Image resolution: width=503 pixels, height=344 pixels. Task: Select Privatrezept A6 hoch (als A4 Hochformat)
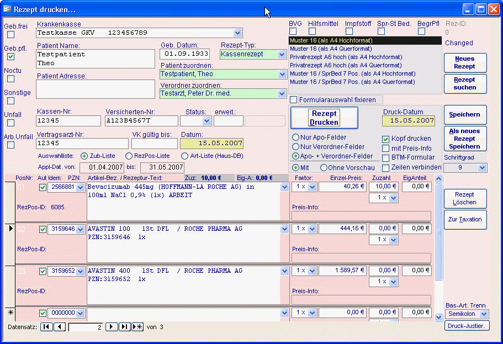(x=346, y=57)
